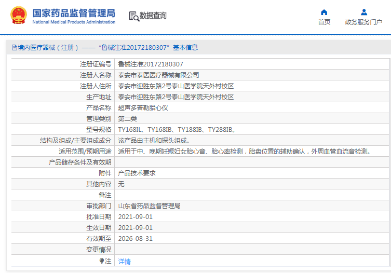Go to 首页 home link
The height and width of the screenshot is (273, 391).
(x=324, y=22)
